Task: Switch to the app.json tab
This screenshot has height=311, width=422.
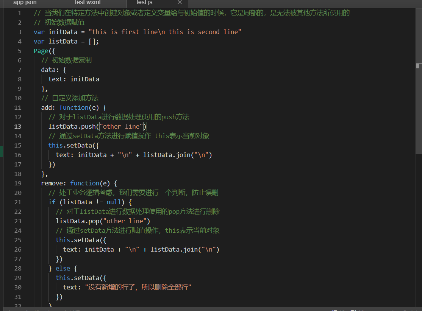Action: tap(25, 3)
